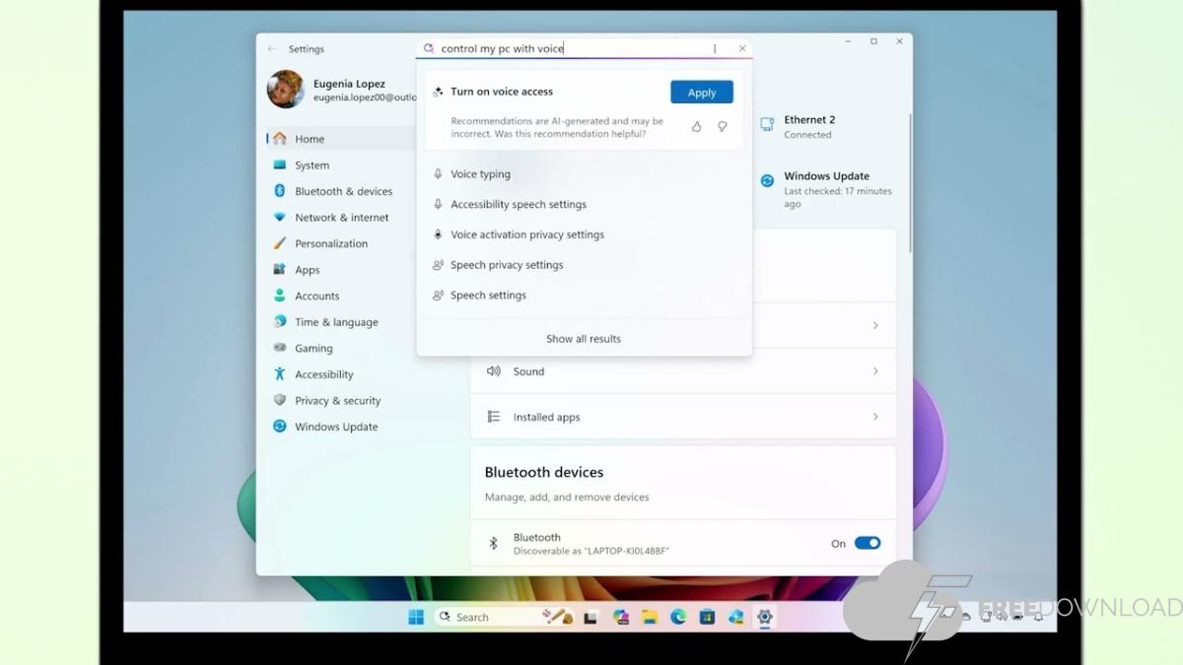This screenshot has height=665, width=1183.
Task: Turn off the Bluetooth toggle
Action: coord(867,543)
